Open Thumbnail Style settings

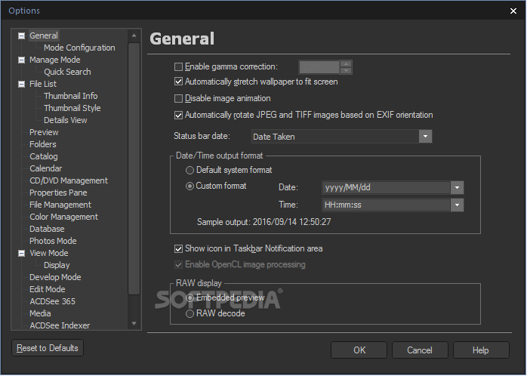point(72,108)
